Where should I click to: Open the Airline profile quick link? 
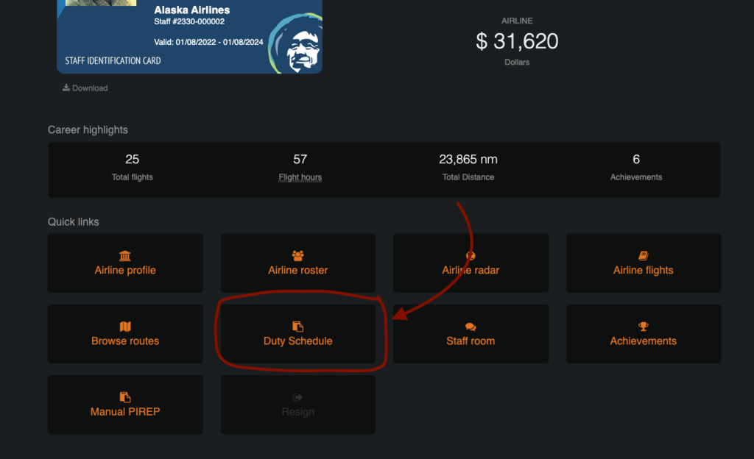[x=125, y=263]
